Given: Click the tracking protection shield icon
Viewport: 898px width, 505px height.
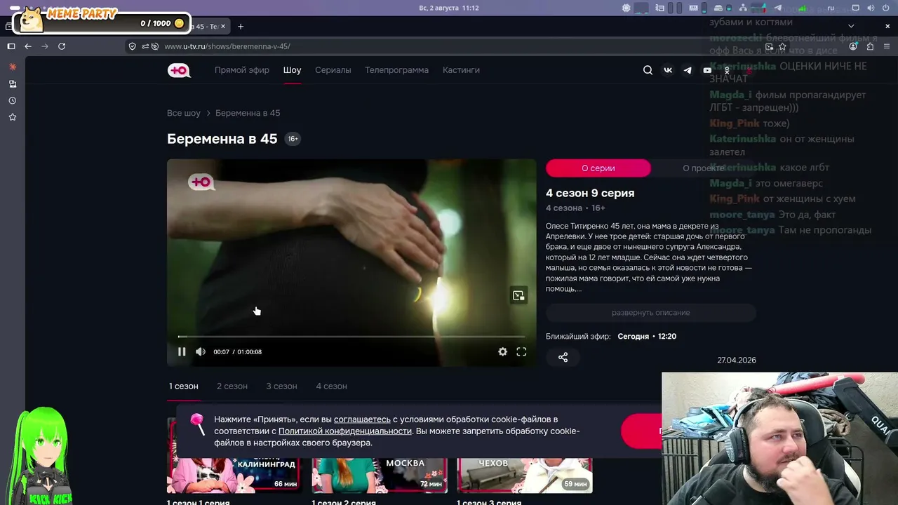Looking at the screenshot, I should 132,46.
